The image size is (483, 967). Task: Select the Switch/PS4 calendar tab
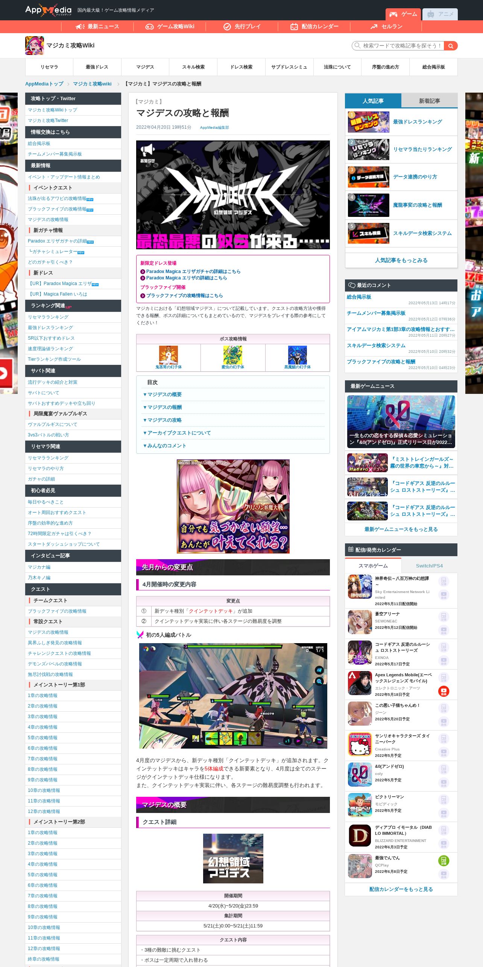click(430, 566)
